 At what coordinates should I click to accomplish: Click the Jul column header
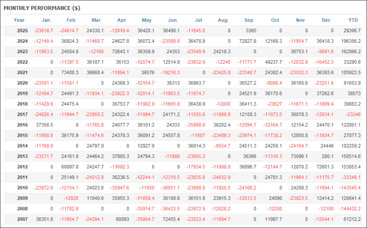tap(198, 20)
